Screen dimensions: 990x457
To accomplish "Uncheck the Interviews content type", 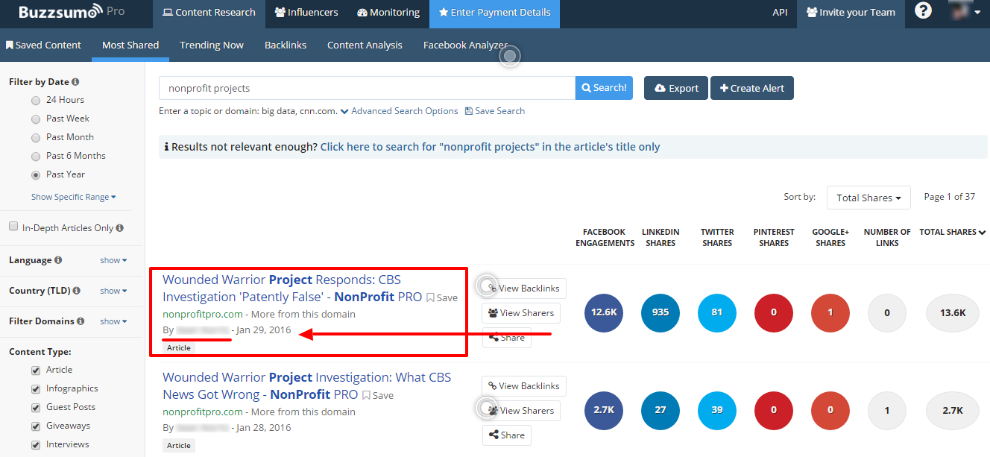I will [36, 444].
